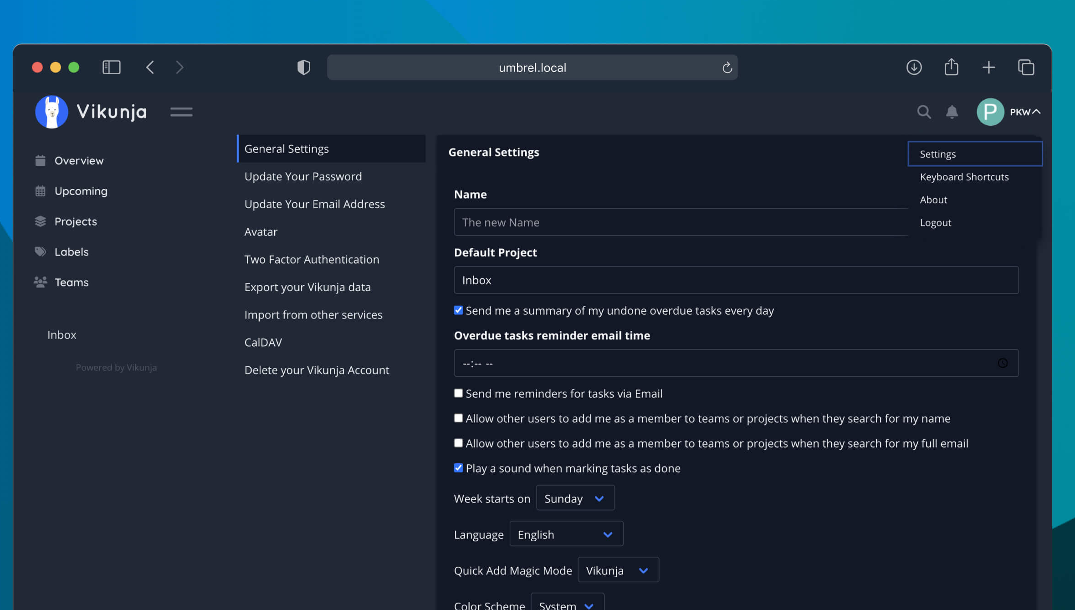Viewport: 1075px width, 610px height.
Task: Click the umbrel.local address bar
Action: [x=532, y=67]
